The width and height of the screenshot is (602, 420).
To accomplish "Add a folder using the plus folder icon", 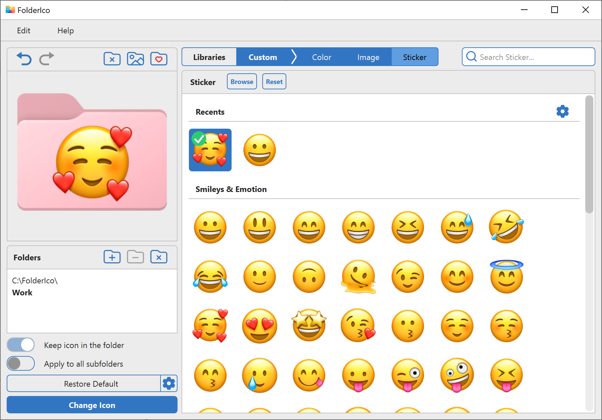I will click(112, 257).
